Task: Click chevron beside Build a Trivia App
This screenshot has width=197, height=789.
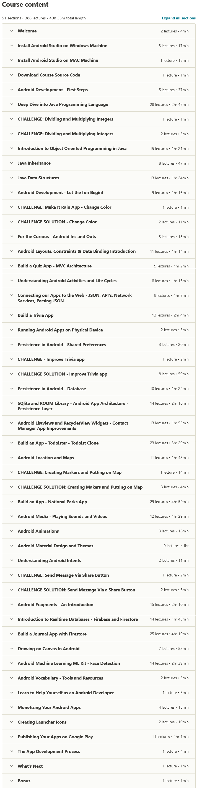Action: 12,315
